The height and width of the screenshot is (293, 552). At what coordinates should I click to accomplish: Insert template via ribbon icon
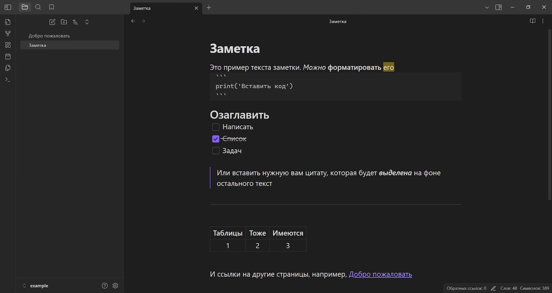8,68
